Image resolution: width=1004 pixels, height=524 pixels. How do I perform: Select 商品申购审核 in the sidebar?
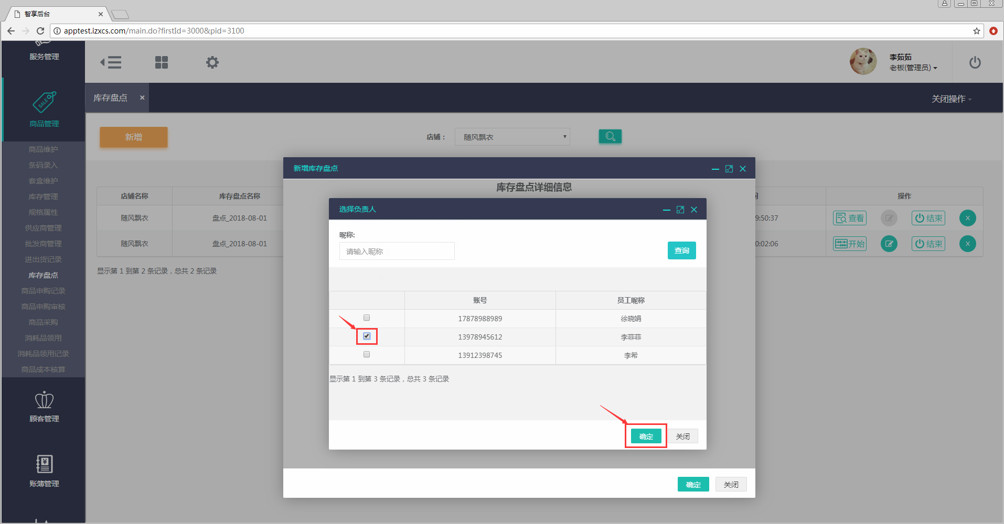tap(44, 307)
